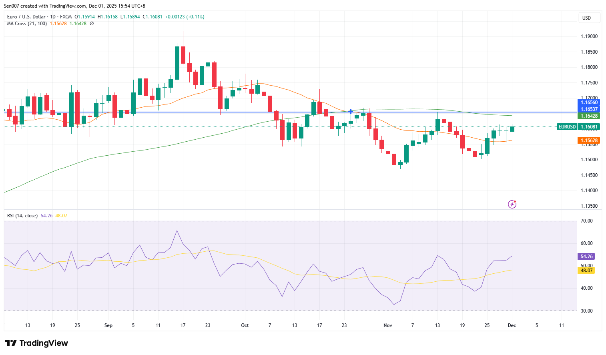Click the purple 54.26 RSI value label

coord(586,256)
